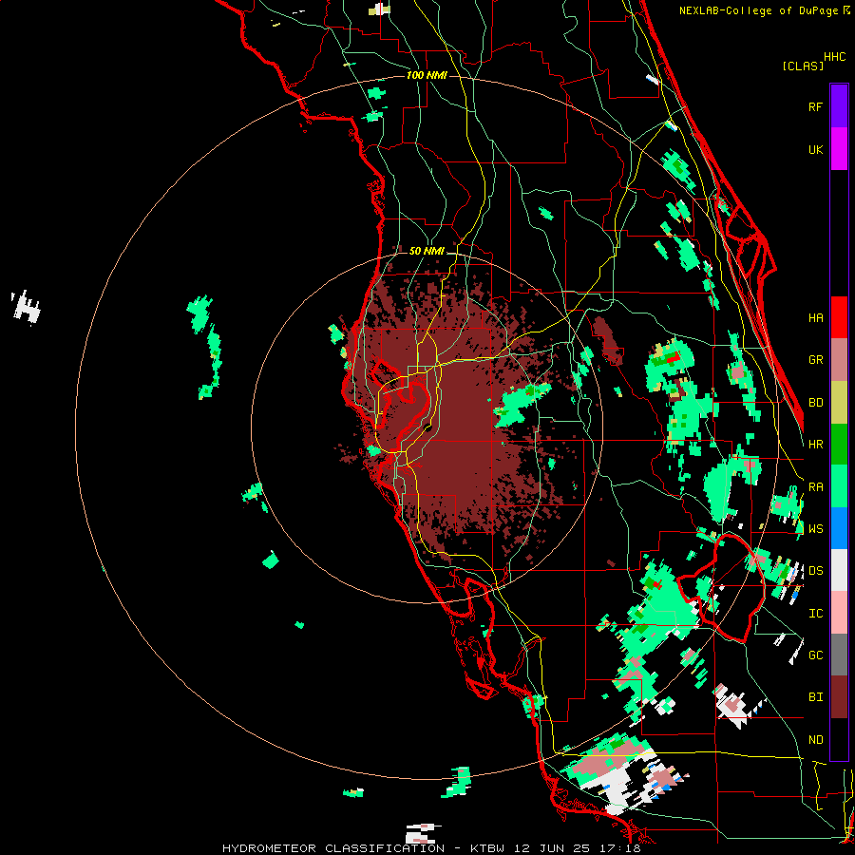Click the DS legend label
855x855 pixels.
point(815,571)
